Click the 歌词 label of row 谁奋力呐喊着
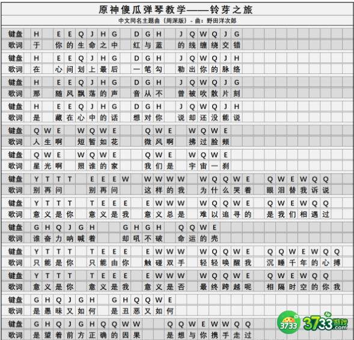The image size is (354, 340). (16, 238)
